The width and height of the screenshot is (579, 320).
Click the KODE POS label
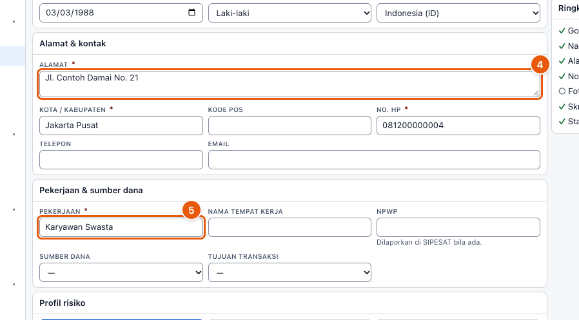(225, 110)
